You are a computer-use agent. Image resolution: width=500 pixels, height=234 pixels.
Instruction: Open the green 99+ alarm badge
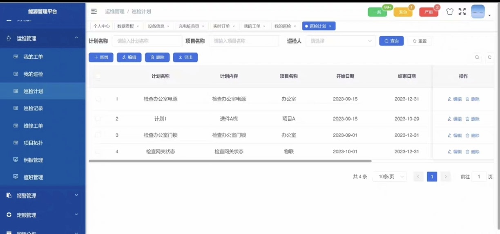click(377, 12)
